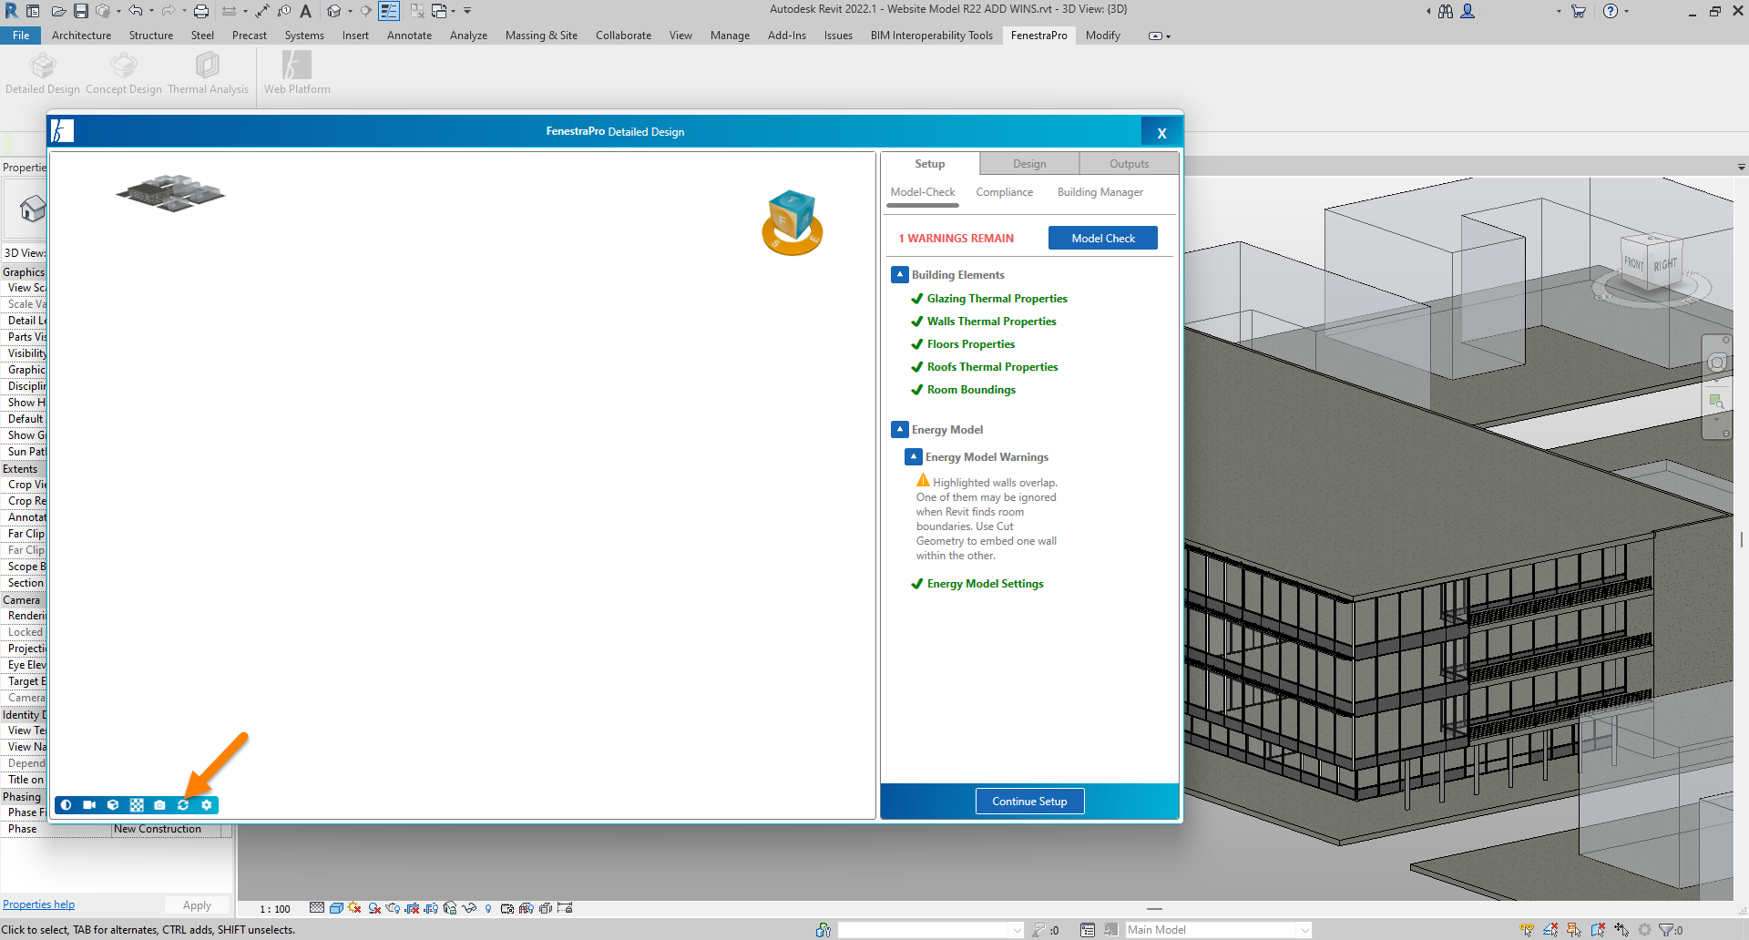Open the Massing & Site ribbon tab

click(x=541, y=36)
